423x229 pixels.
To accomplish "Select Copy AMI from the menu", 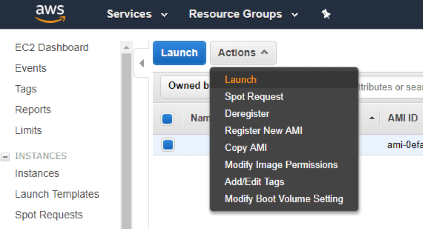I will click(x=284, y=147).
